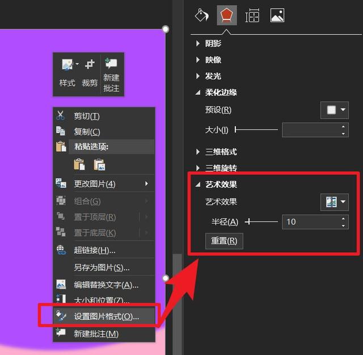Open the Fill & Line tab icon

[201, 15]
